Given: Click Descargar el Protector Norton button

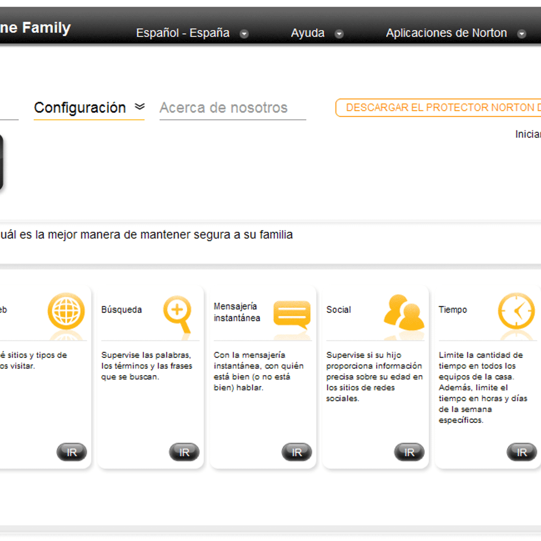Looking at the screenshot, I should (x=438, y=108).
